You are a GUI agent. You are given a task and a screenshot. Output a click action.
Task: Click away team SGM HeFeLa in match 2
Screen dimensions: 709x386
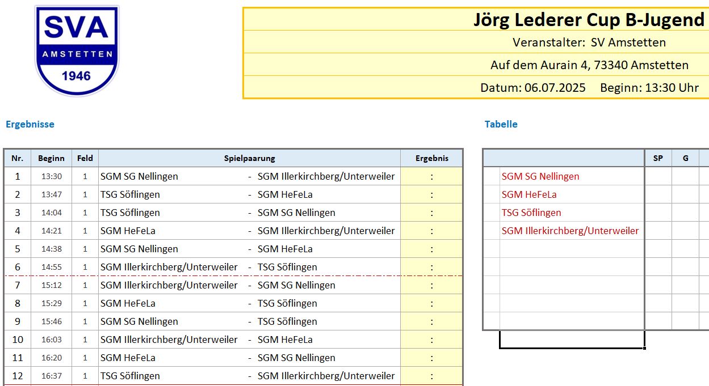point(285,194)
